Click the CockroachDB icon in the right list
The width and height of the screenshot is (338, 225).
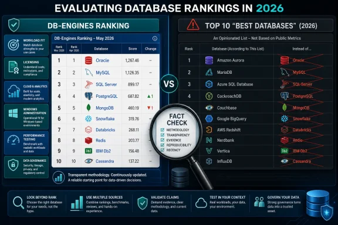coord(209,96)
